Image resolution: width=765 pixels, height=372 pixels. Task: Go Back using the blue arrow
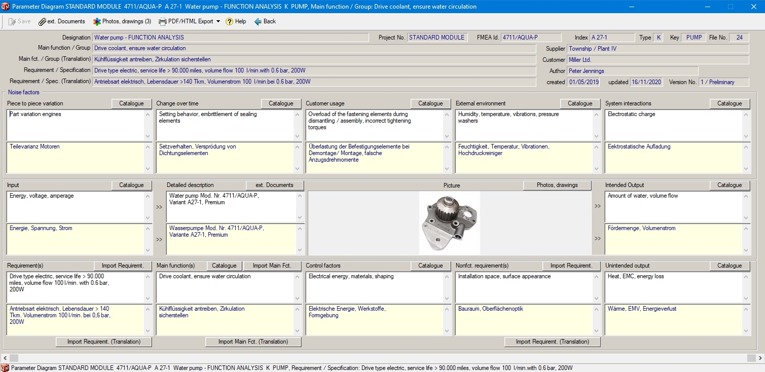265,21
